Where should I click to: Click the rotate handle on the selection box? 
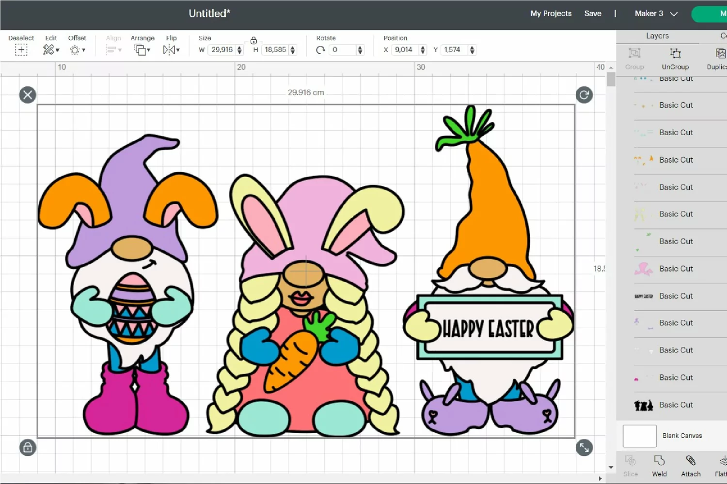(x=584, y=95)
